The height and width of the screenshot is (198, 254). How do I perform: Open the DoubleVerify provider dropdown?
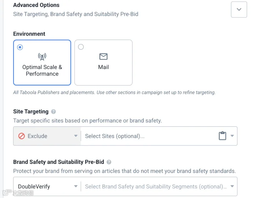click(x=47, y=186)
